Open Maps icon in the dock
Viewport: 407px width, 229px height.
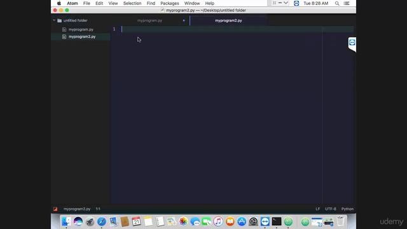[x=172, y=221]
